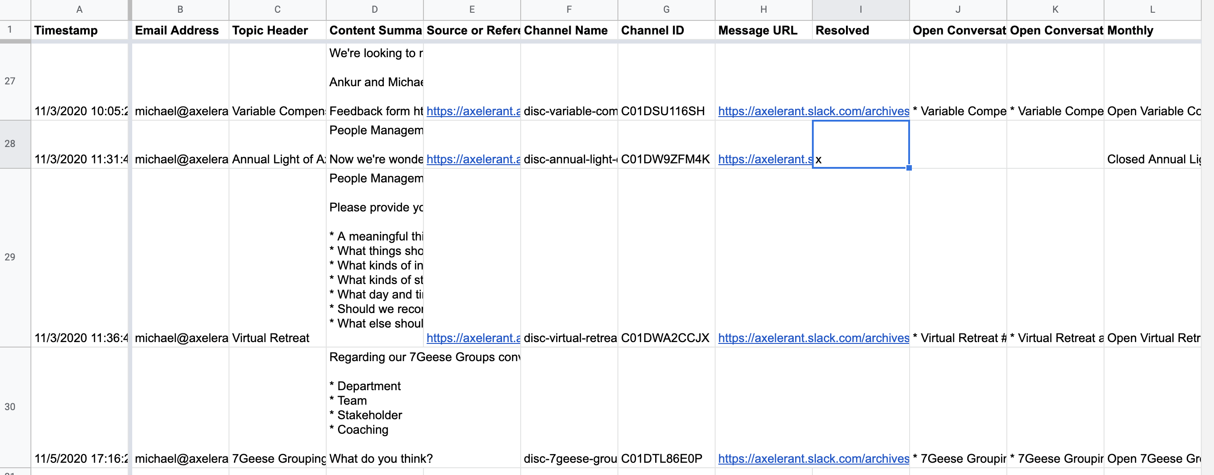Image resolution: width=1214 pixels, height=475 pixels.
Task: Click Open Virtual Retreat cell in column L
Action: point(1152,258)
